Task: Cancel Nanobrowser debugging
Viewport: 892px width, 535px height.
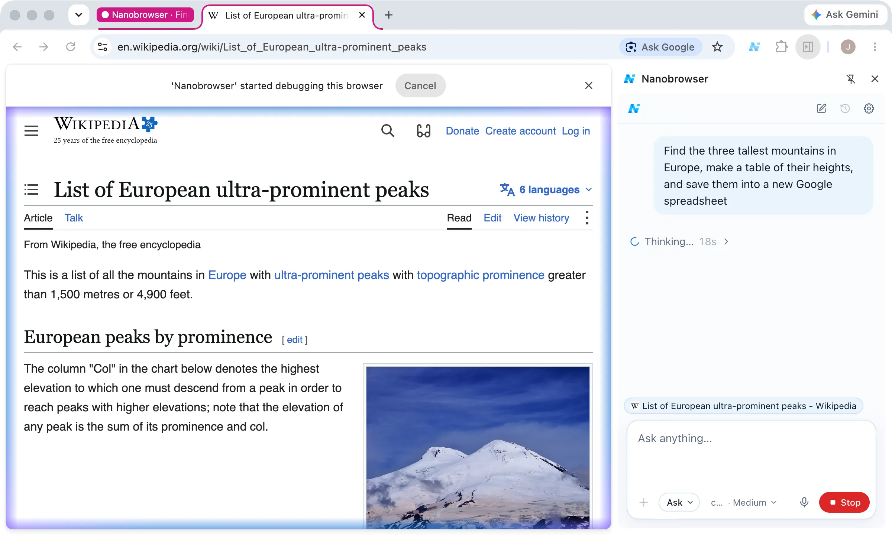Action: coord(420,85)
